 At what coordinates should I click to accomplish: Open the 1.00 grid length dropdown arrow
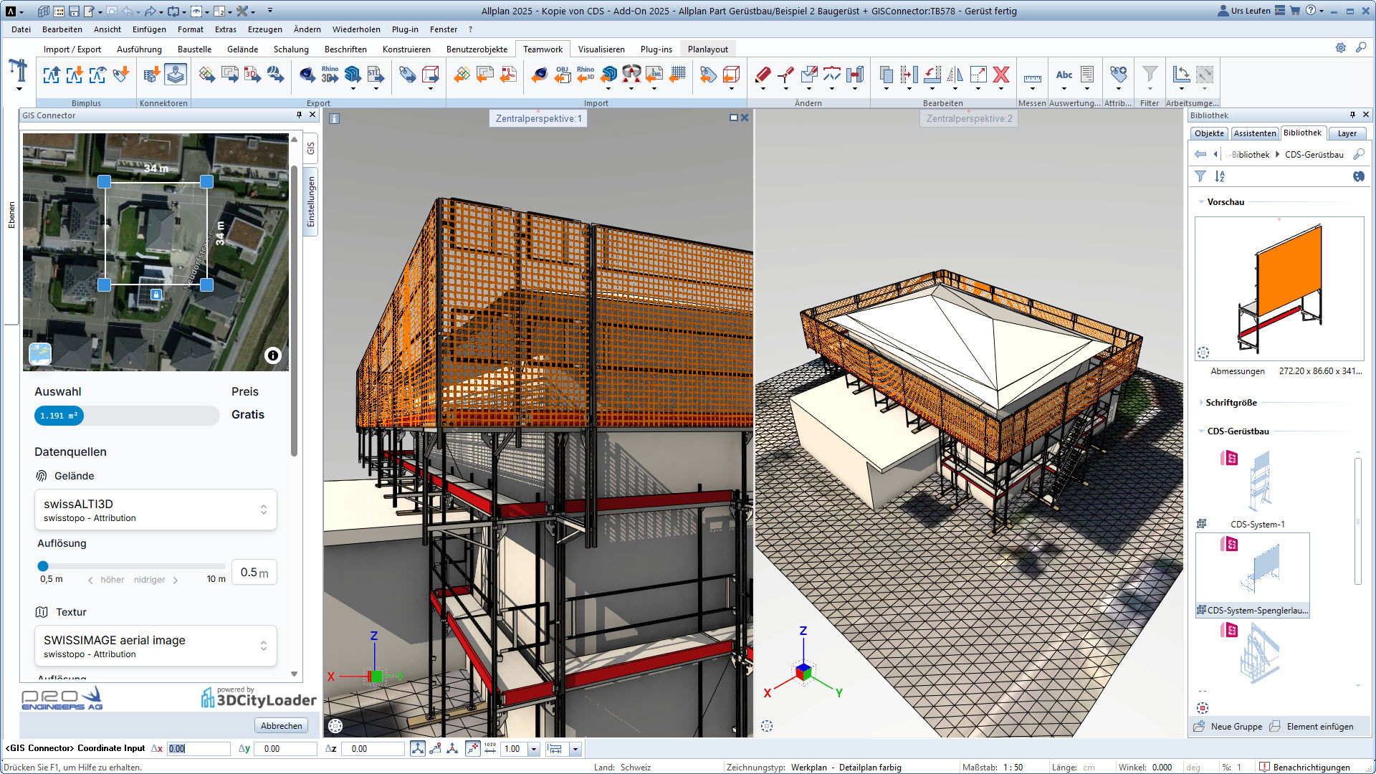(533, 749)
